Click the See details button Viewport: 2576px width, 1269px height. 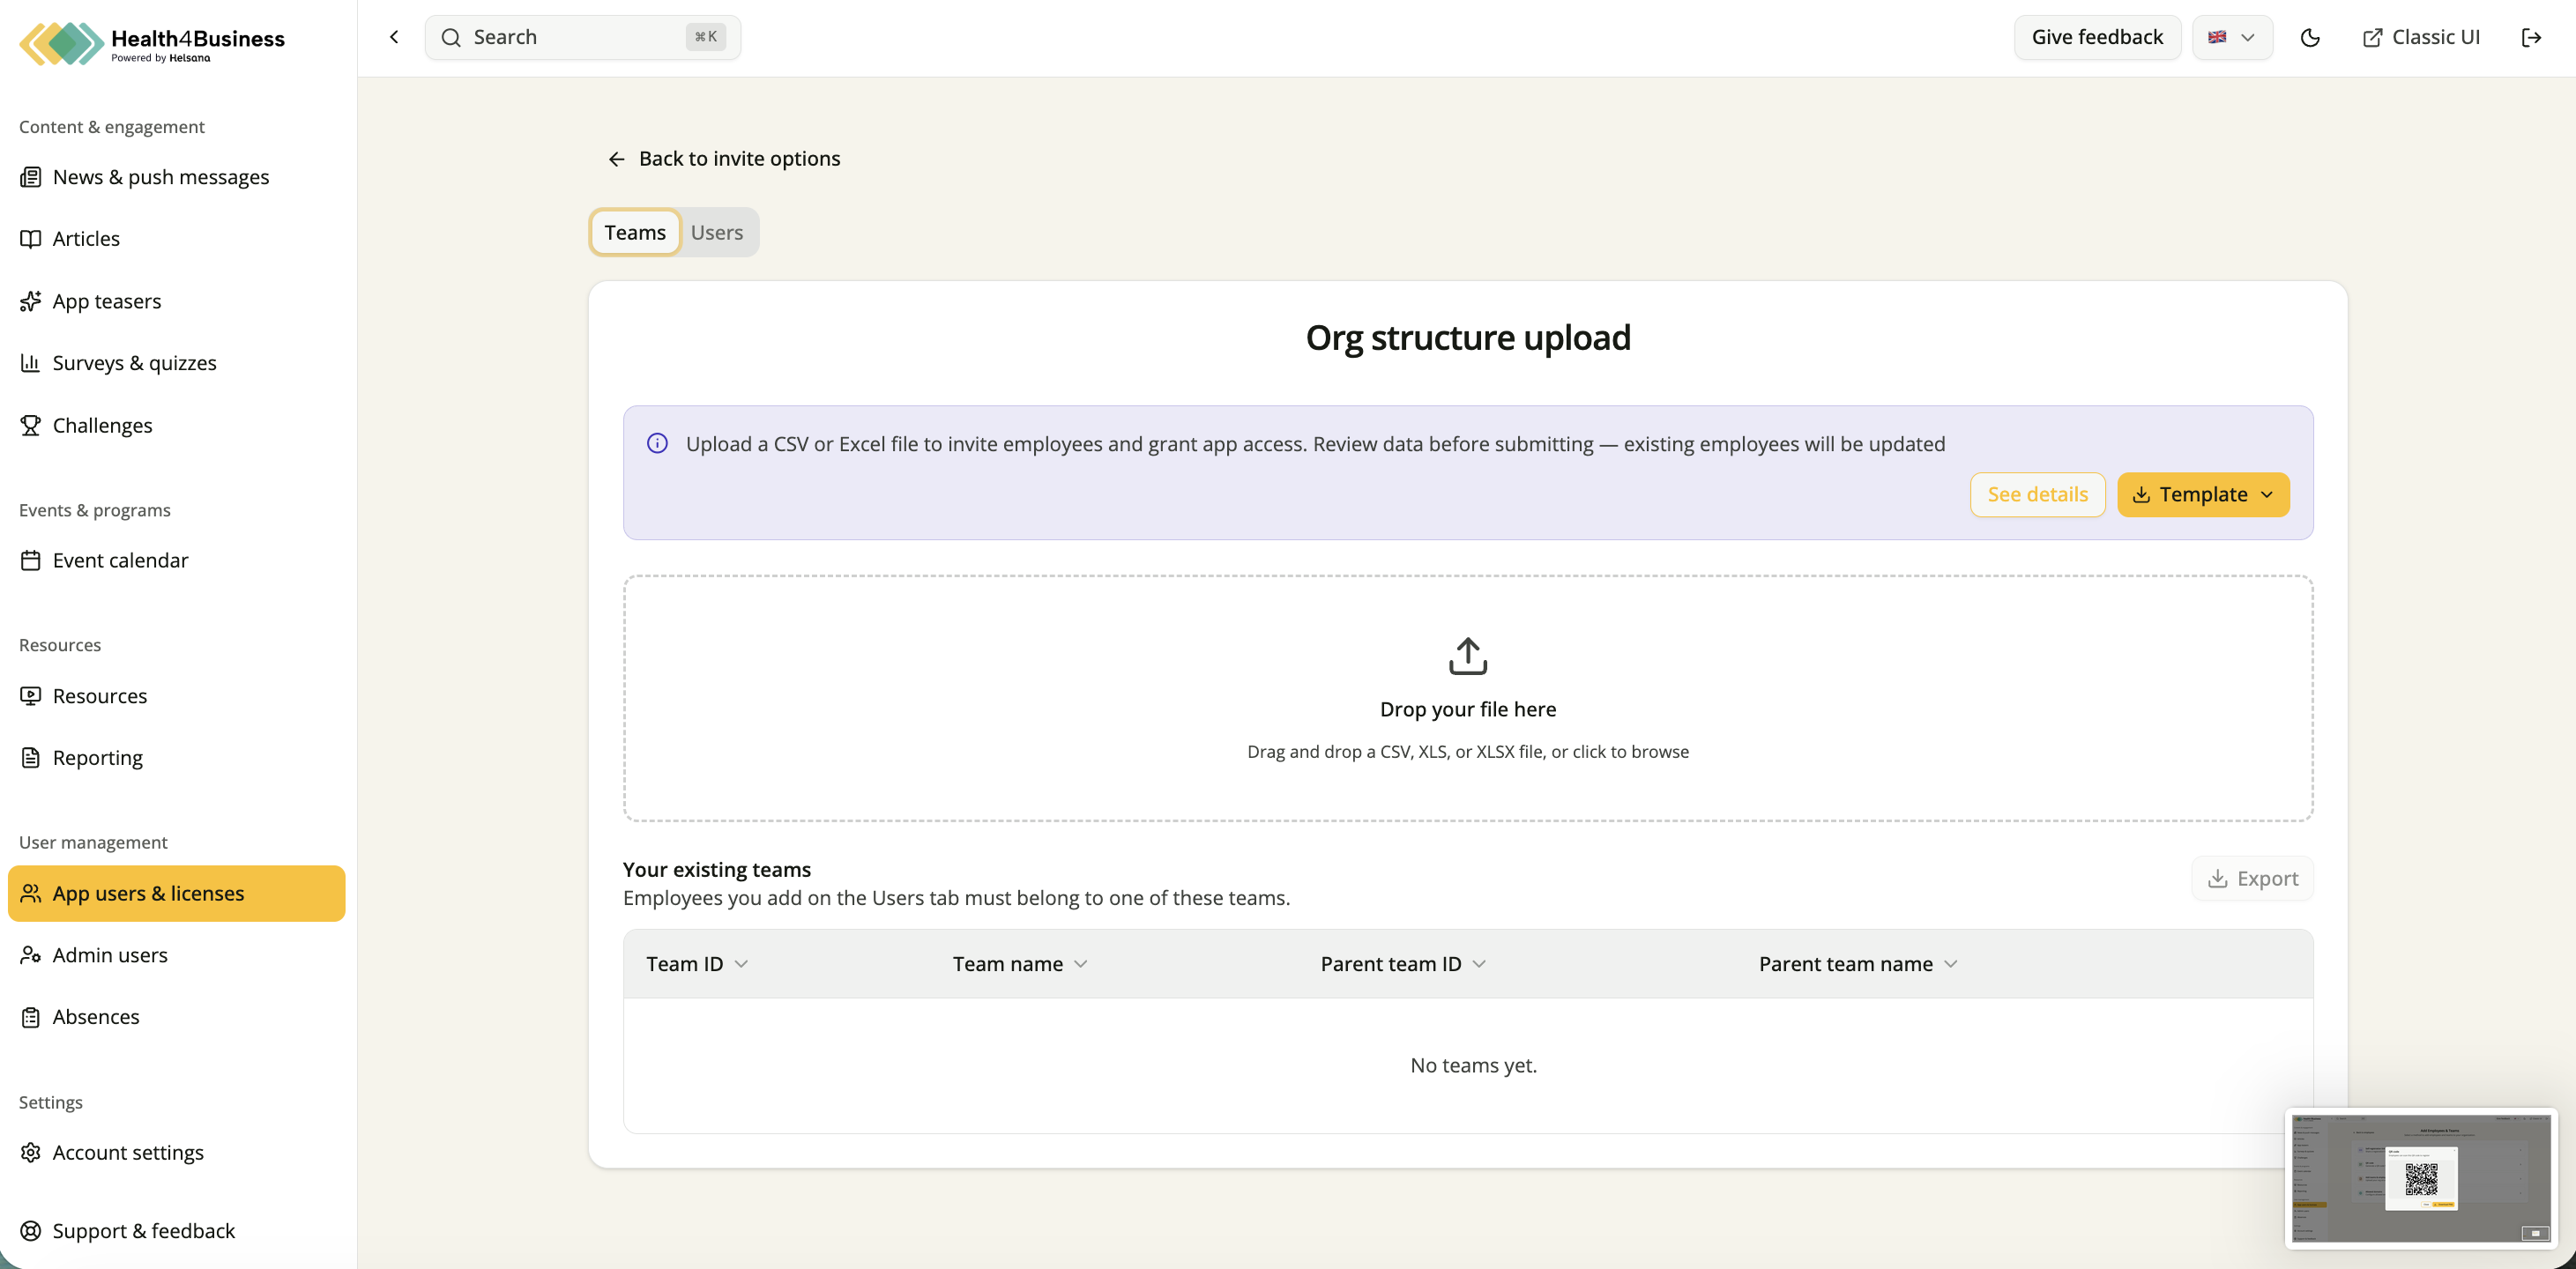2037,494
